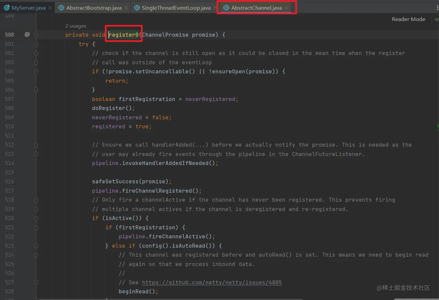The height and width of the screenshot is (300, 439).
Task: Close the AbstractBootstrap.java tab
Action: tap(126, 7)
